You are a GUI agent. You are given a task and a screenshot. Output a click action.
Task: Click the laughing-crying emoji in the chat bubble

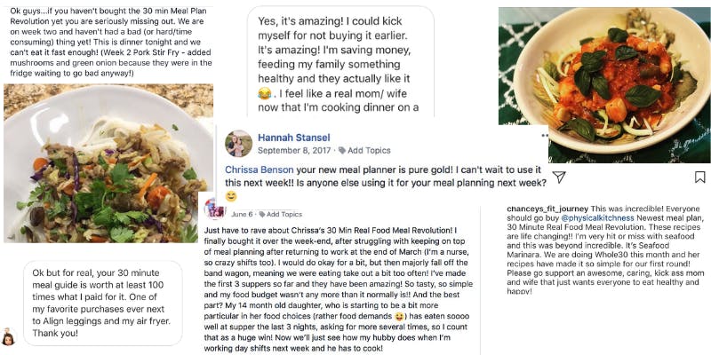pos(264,94)
